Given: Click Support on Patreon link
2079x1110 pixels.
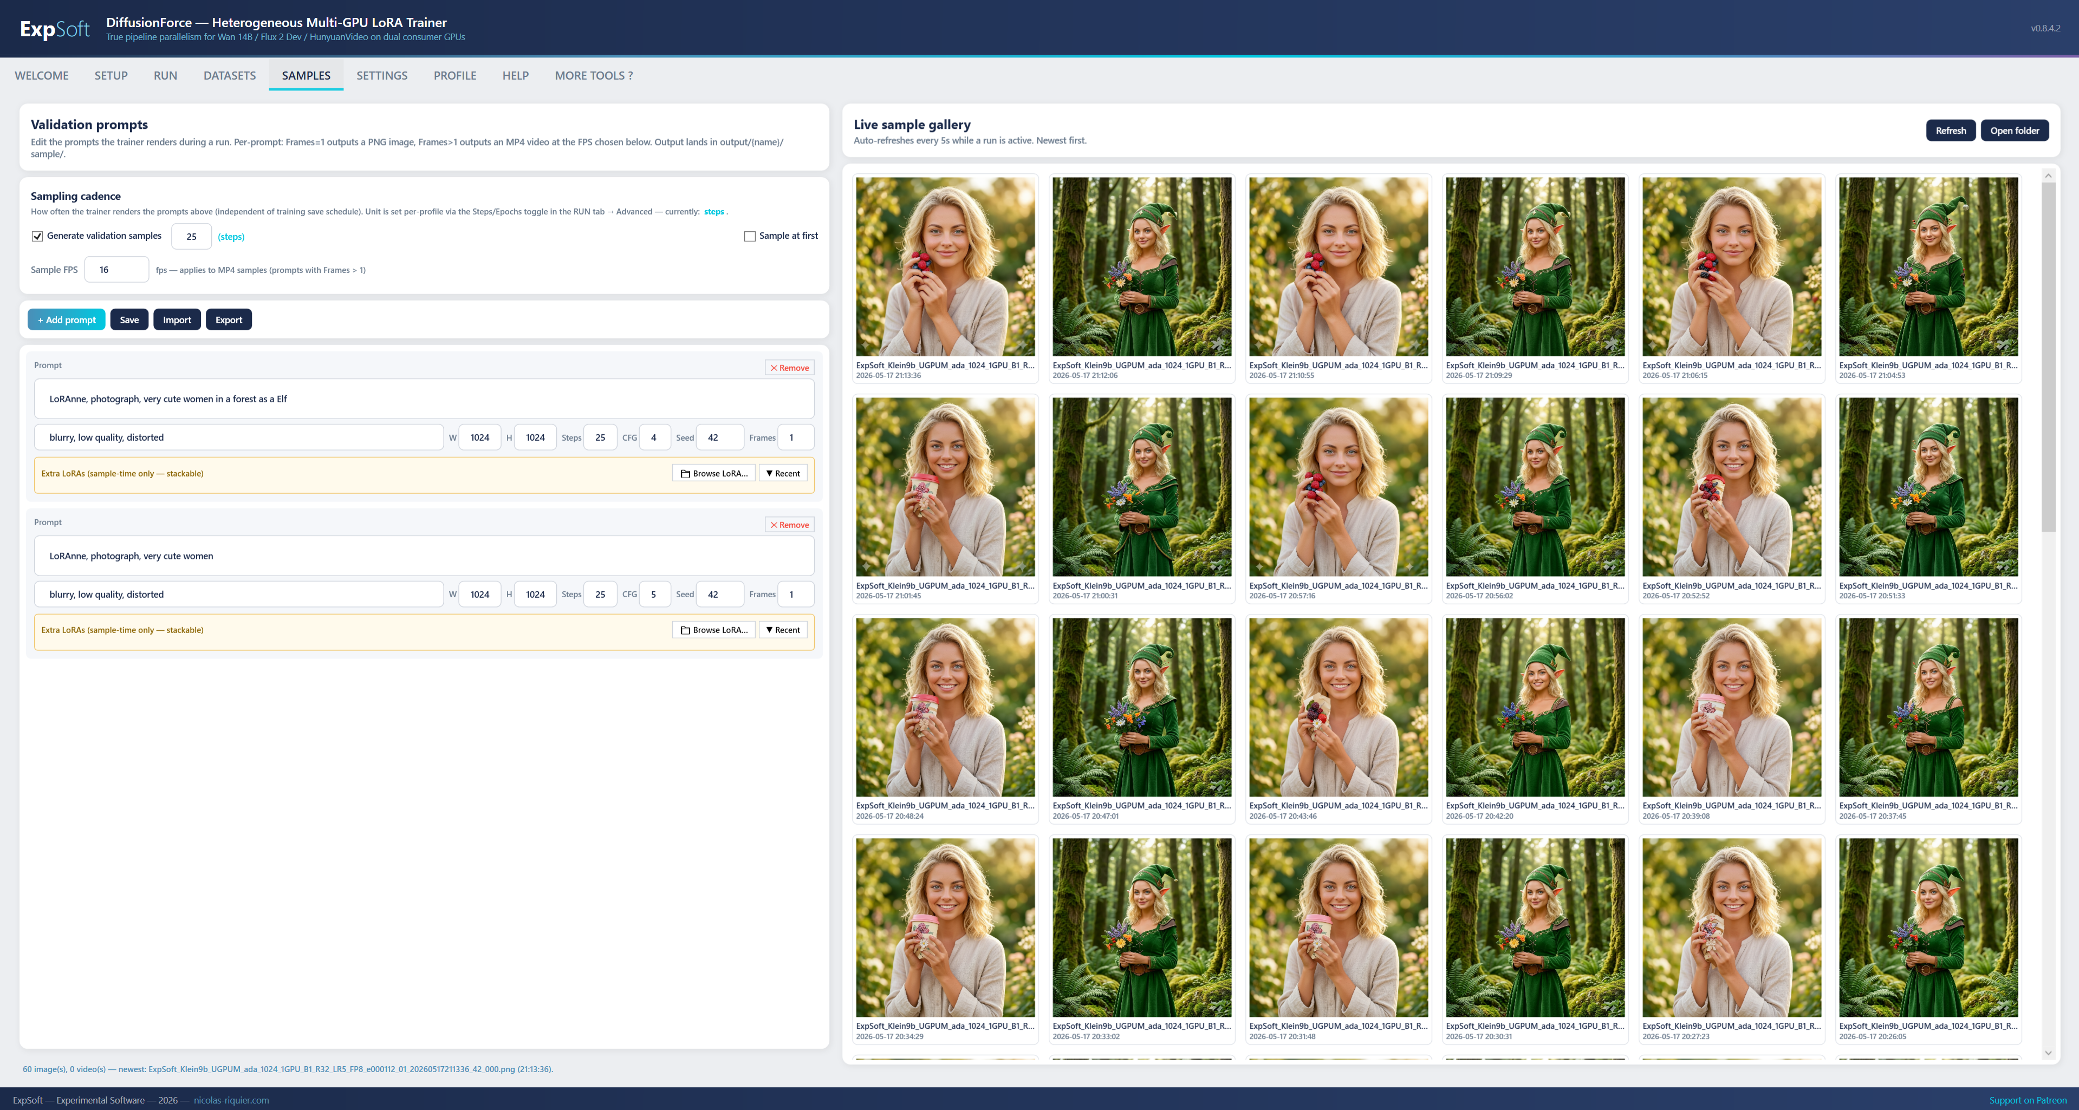Looking at the screenshot, I should tap(2028, 1100).
